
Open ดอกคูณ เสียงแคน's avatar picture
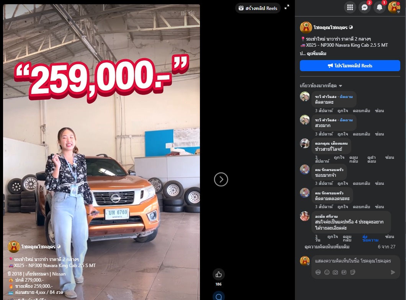(305, 143)
